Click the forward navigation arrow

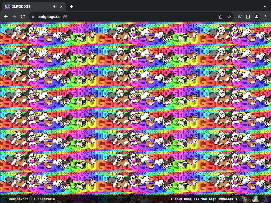click(14, 17)
